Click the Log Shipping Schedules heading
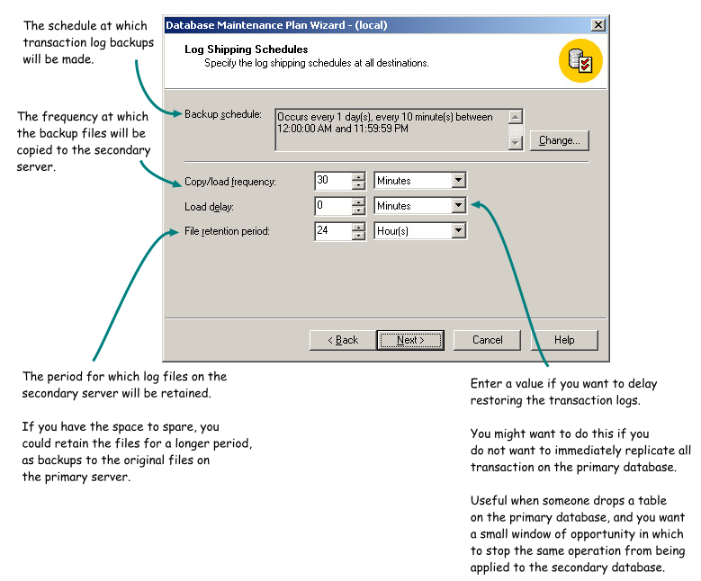Screen dimensions: 701x581 247,49
